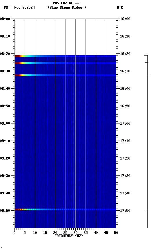
Task: Click the seismogram trace spike near 16:25
Action: pos(146,62)
